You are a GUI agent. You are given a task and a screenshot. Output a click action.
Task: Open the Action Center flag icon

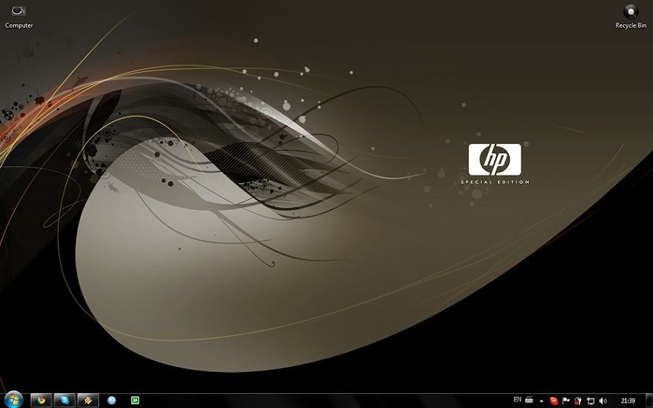tap(566, 401)
